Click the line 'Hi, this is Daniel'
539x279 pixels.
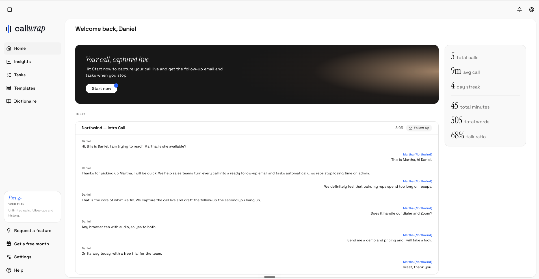tap(134, 146)
